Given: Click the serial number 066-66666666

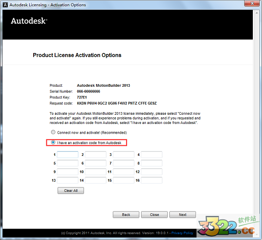Looking at the screenshot, I should click(x=89, y=92).
